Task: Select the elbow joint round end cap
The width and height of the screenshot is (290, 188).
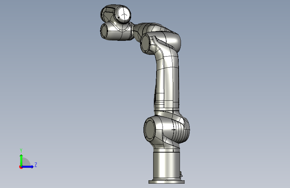Action: [146, 43]
